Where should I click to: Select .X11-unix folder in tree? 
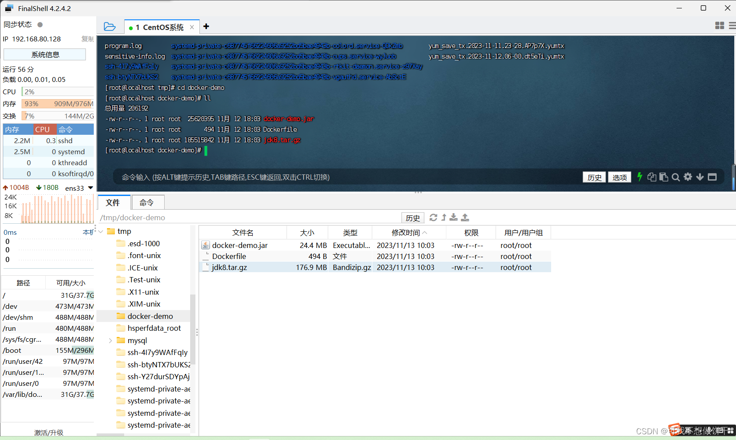click(x=143, y=292)
